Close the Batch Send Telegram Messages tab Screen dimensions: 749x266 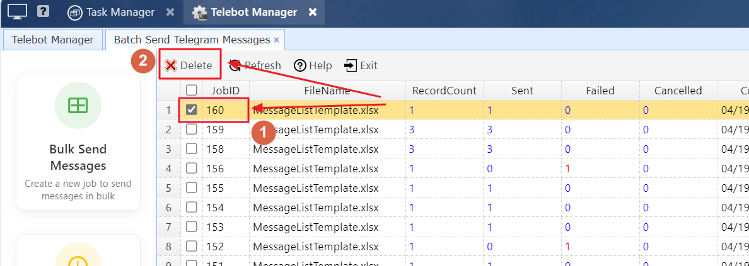276,40
